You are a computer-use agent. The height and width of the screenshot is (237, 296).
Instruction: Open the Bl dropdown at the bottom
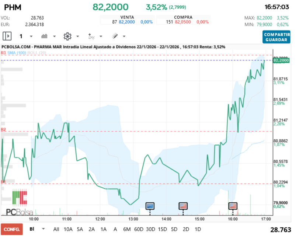point(35,229)
